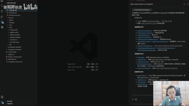Viewport: 189px width, 106px height.
Task: Click the attached project path chip in chat
Action: pyautogui.click(x=142, y=10)
